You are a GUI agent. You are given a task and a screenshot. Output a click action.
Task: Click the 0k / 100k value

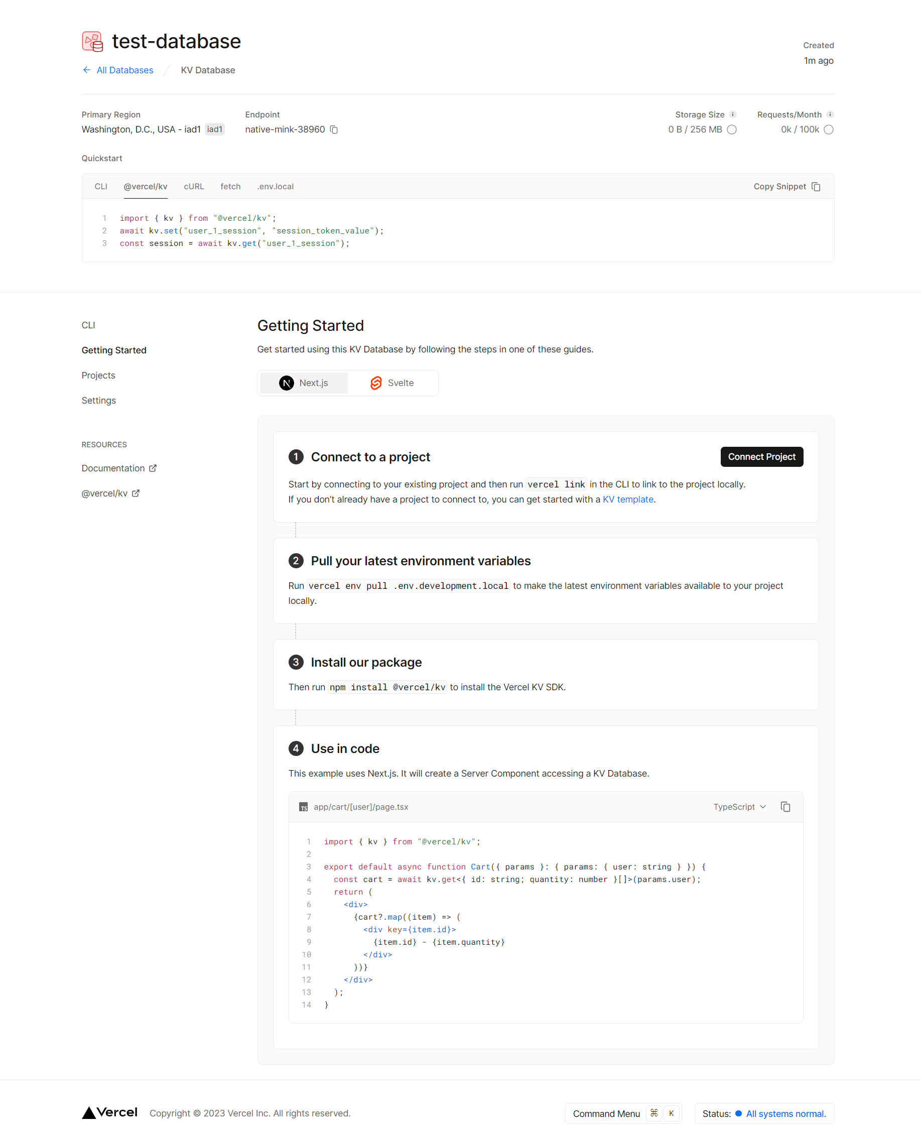tap(800, 130)
